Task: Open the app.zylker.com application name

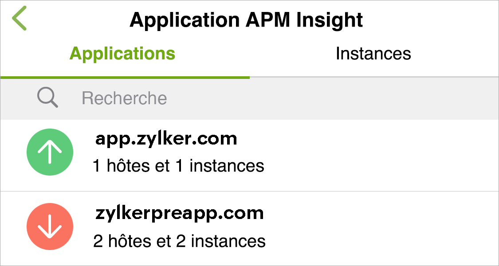Action: [166, 139]
